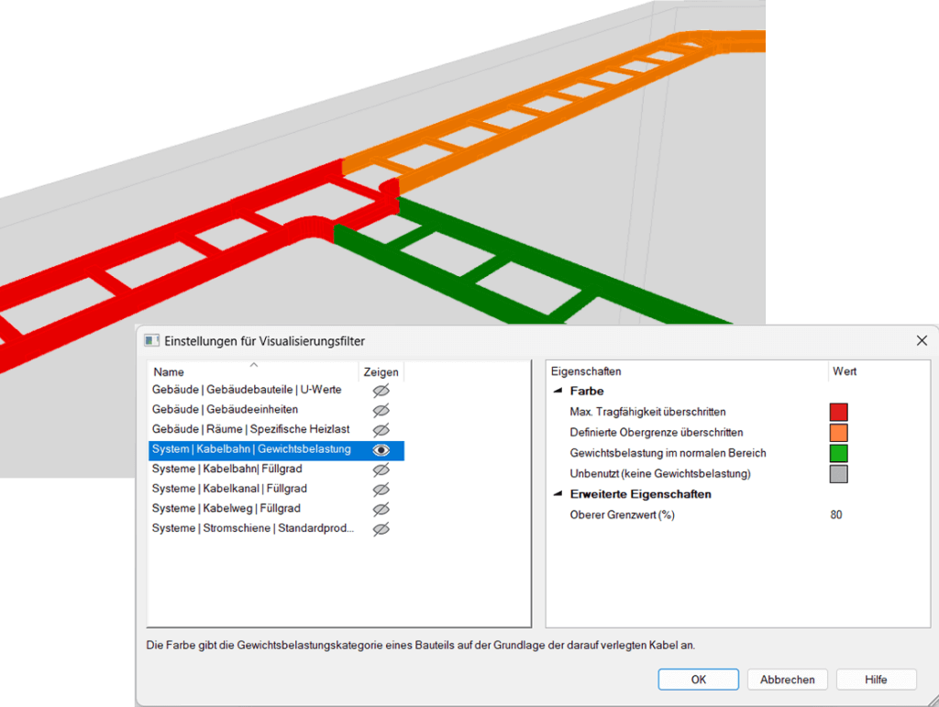Show the Stromschiene Standardprodukt filter

coord(381,529)
